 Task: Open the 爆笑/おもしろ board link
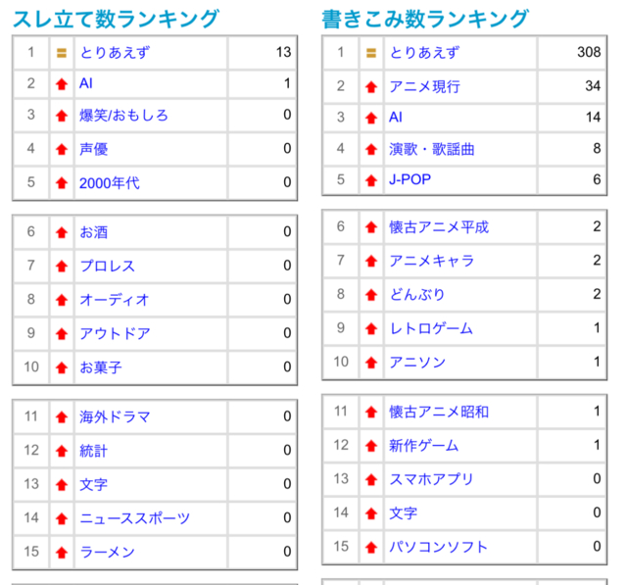pyautogui.click(x=123, y=116)
